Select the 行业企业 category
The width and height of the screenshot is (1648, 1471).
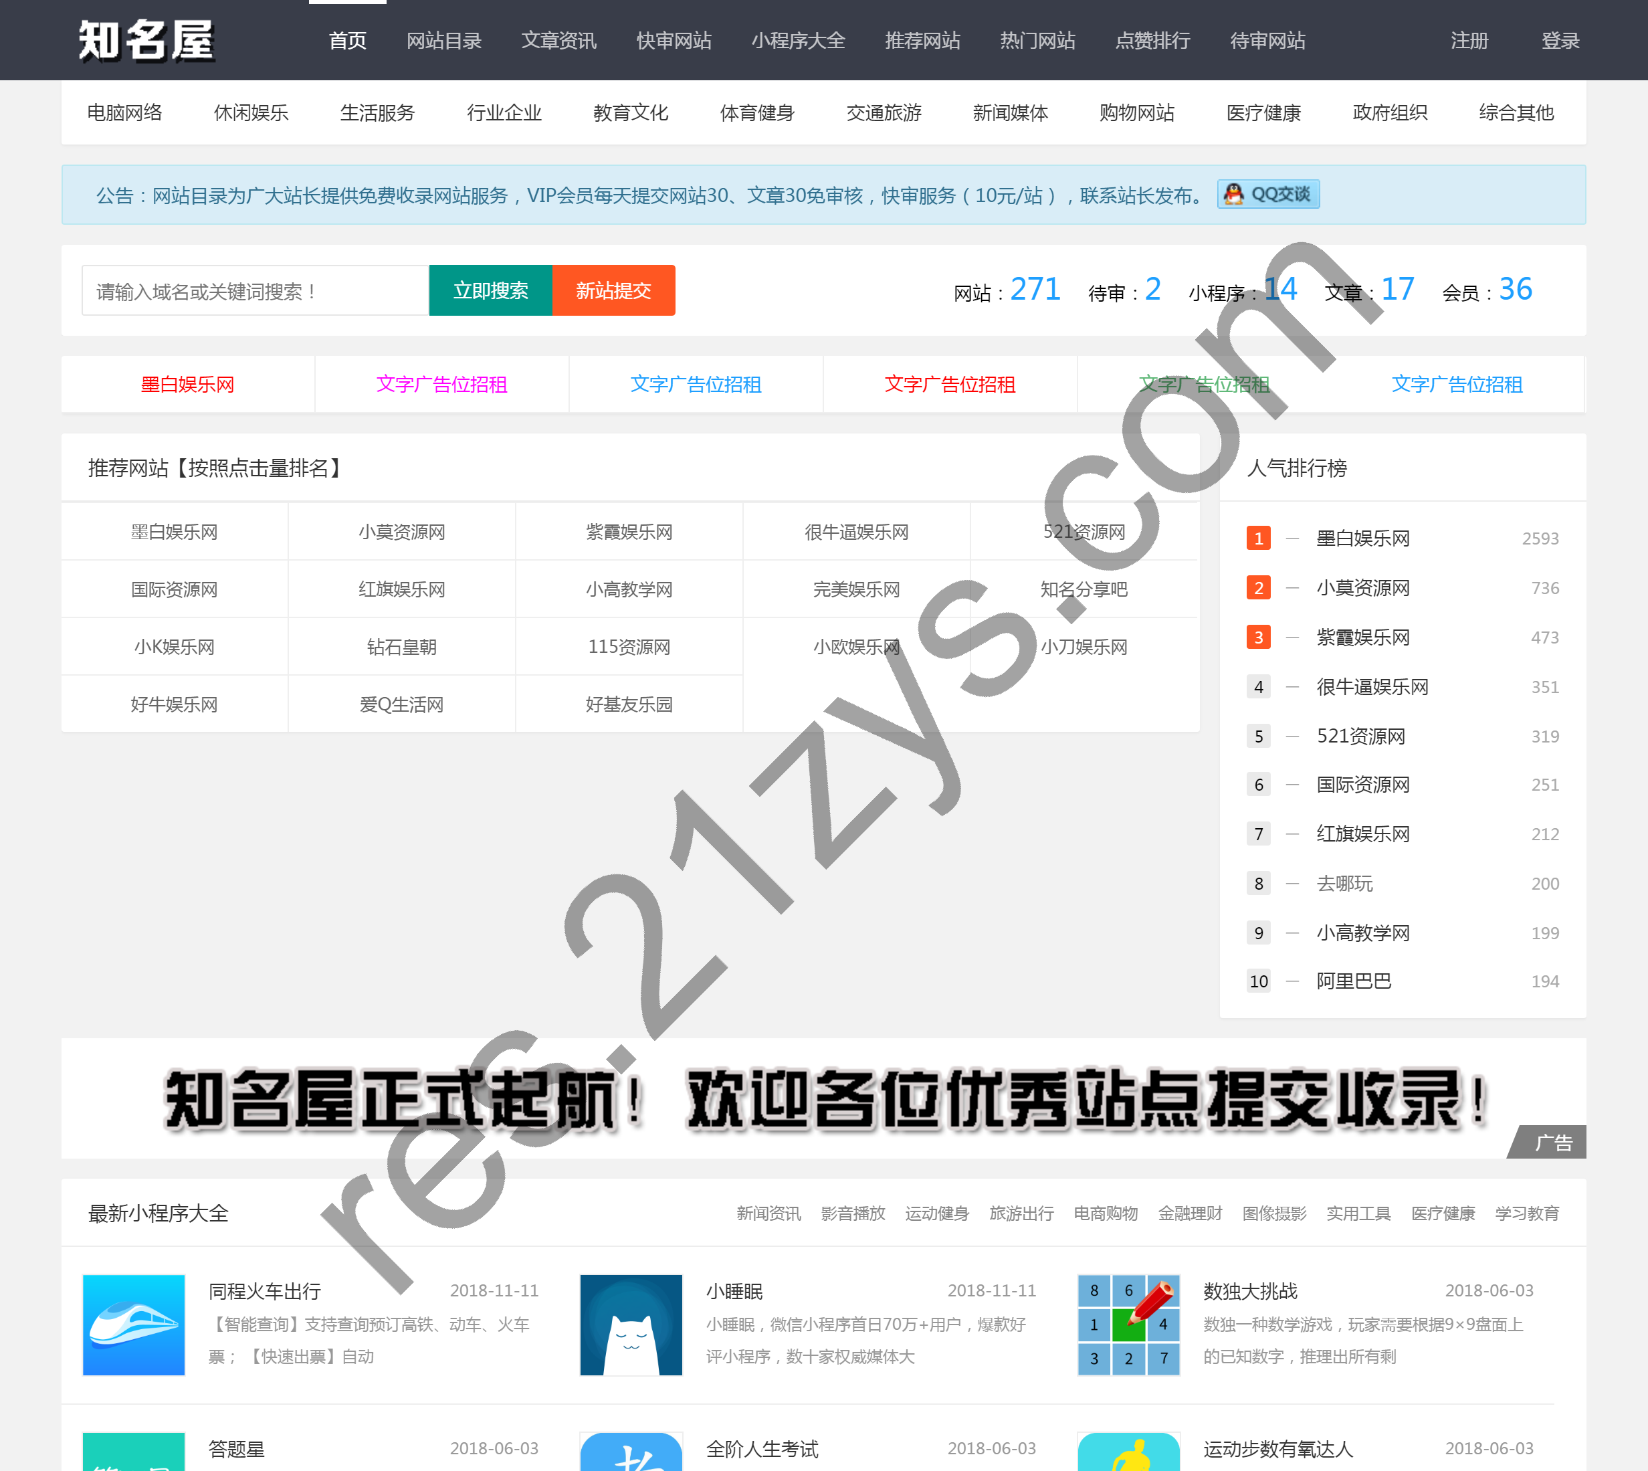point(504,112)
